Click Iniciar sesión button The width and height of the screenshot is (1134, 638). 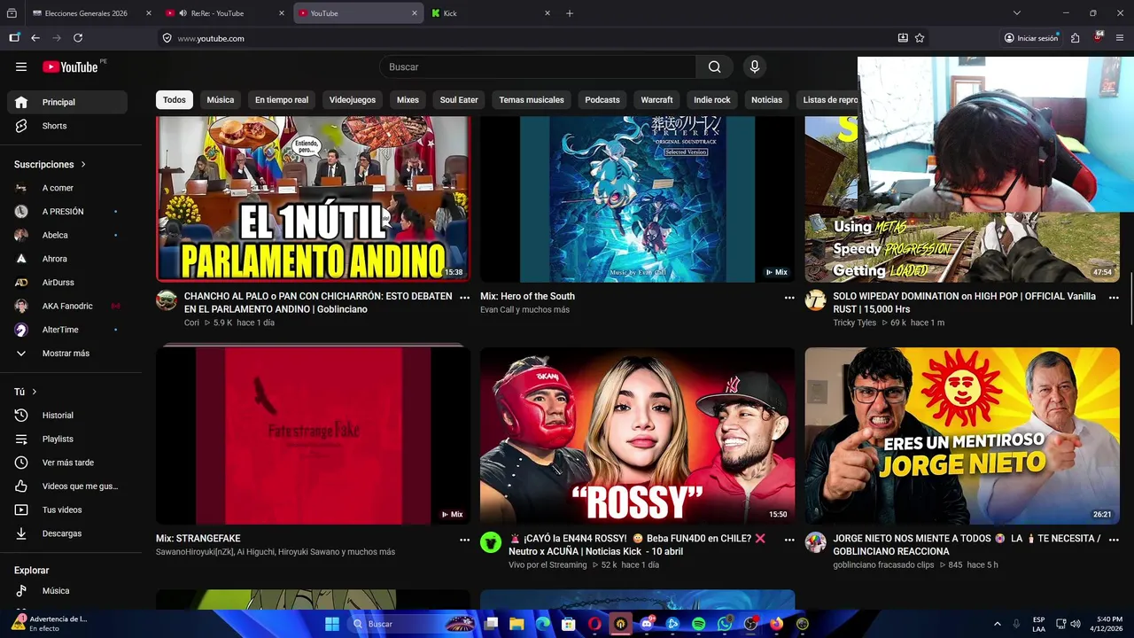click(x=1031, y=38)
